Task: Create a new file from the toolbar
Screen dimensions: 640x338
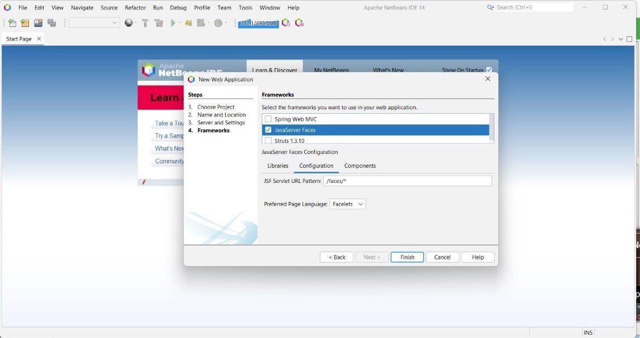Action: 12,23
